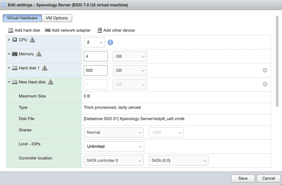Click the Thick provisioned, lazily zeroed text

[x=112, y=107]
